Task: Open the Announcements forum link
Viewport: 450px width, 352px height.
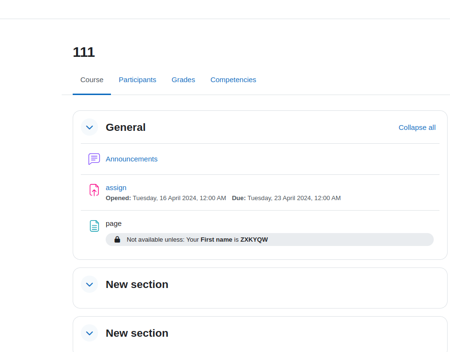Action: pos(132,159)
